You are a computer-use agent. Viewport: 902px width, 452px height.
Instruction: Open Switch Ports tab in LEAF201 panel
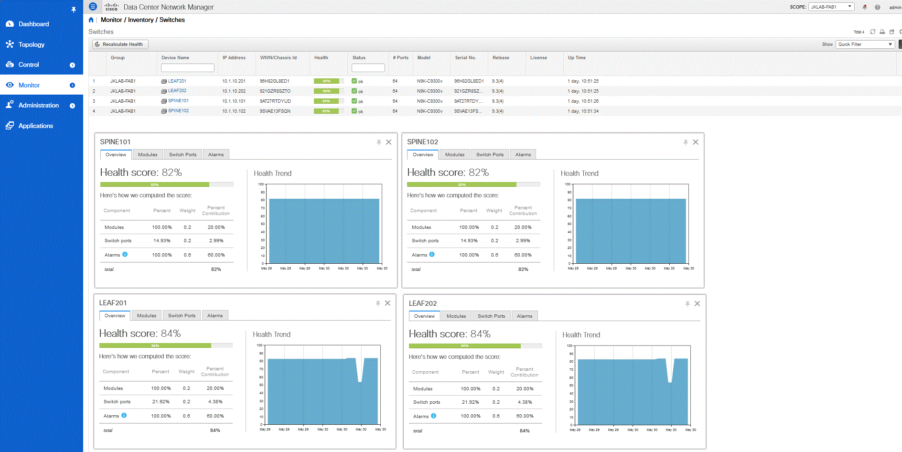(182, 316)
